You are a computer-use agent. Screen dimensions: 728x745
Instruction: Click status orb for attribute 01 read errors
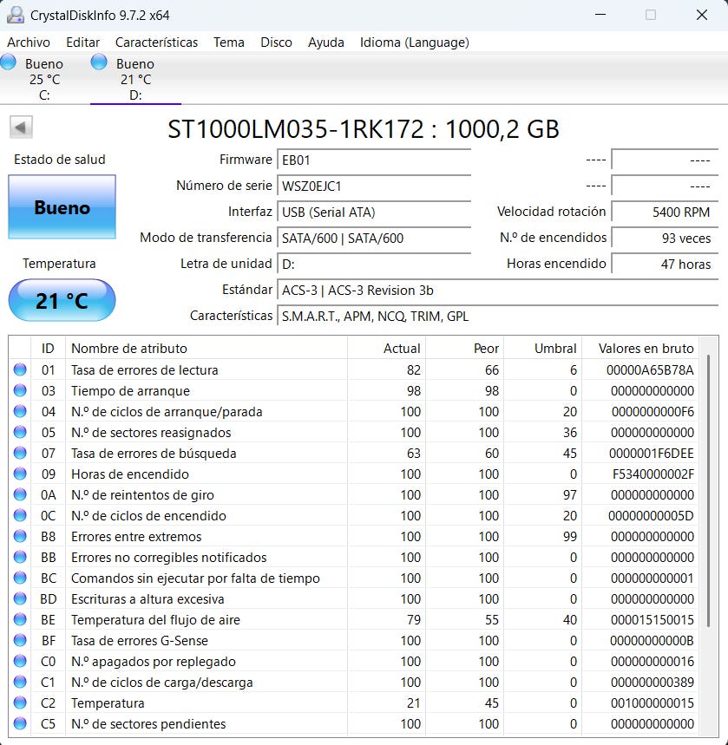pos(20,370)
